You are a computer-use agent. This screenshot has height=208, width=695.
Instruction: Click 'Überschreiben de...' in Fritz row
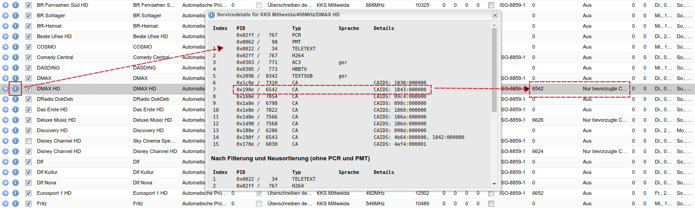[x=290, y=203]
